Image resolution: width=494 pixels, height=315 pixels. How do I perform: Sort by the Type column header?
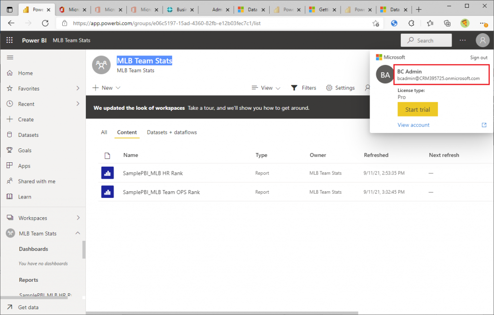pyautogui.click(x=261, y=155)
